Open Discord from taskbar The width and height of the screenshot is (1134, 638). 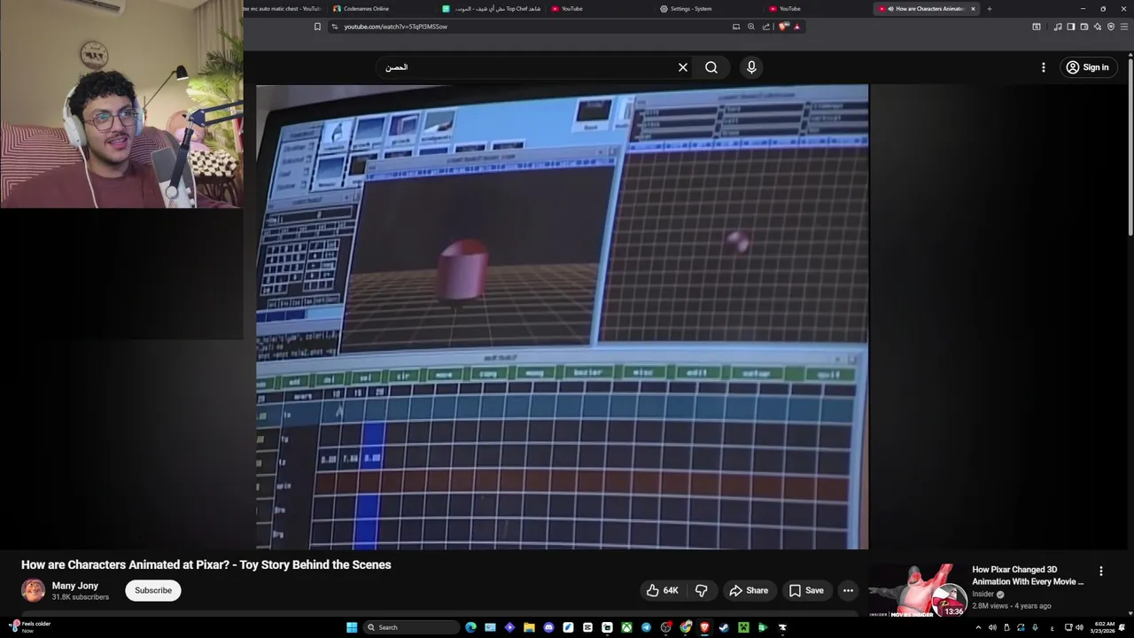coord(548,627)
